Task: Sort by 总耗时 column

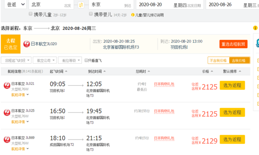Action: coord(143,71)
